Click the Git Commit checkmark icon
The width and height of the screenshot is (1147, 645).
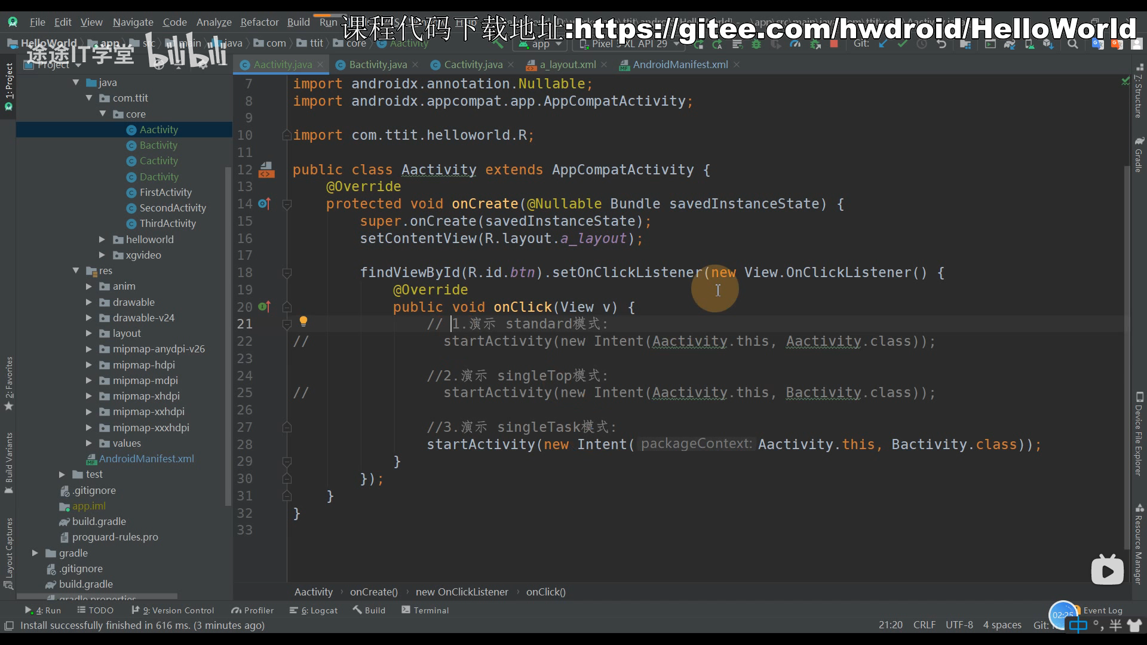902,44
